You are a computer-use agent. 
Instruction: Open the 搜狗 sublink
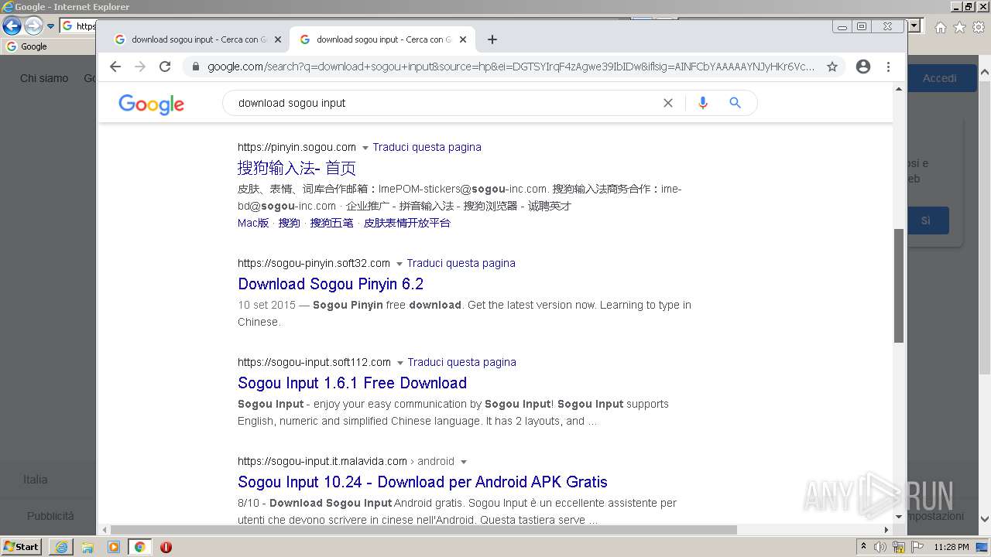(289, 223)
